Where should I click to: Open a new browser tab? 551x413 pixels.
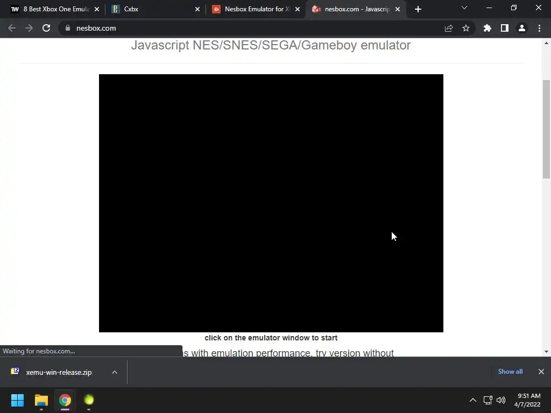click(418, 9)
